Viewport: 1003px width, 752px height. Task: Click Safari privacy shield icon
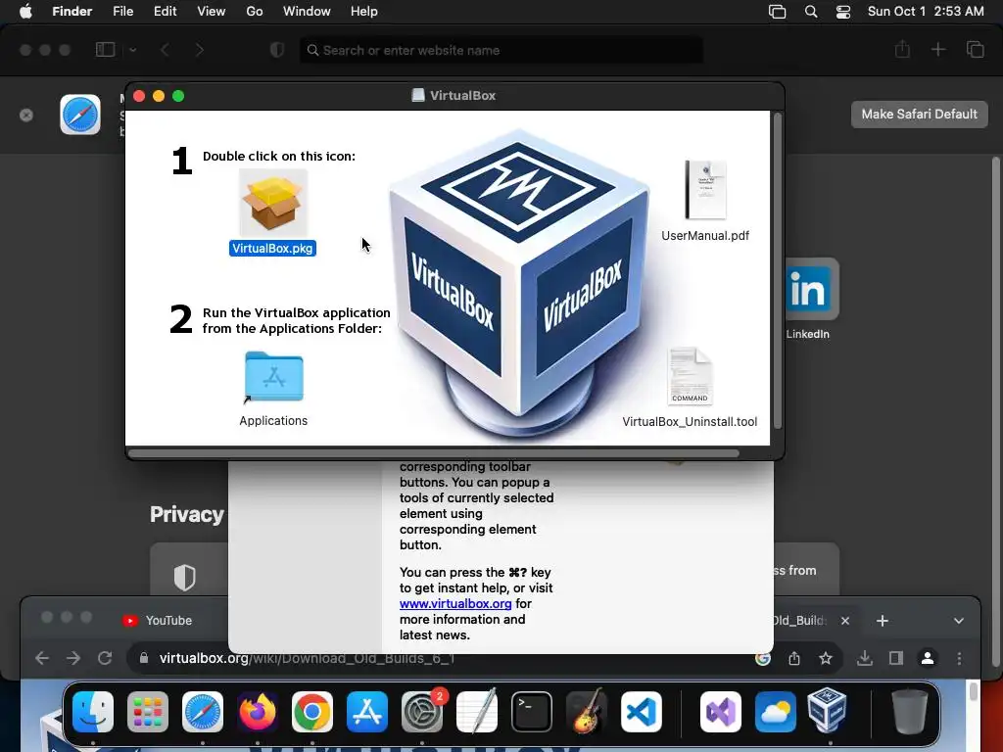click(x=277, y=50)
